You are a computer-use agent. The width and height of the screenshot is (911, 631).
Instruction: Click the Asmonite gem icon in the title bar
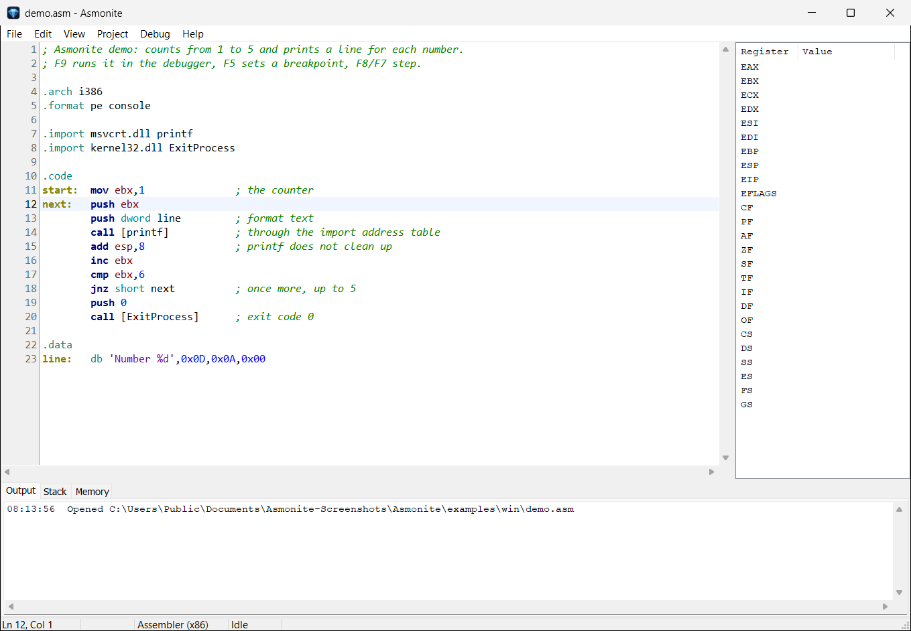[x=13, y=13]
